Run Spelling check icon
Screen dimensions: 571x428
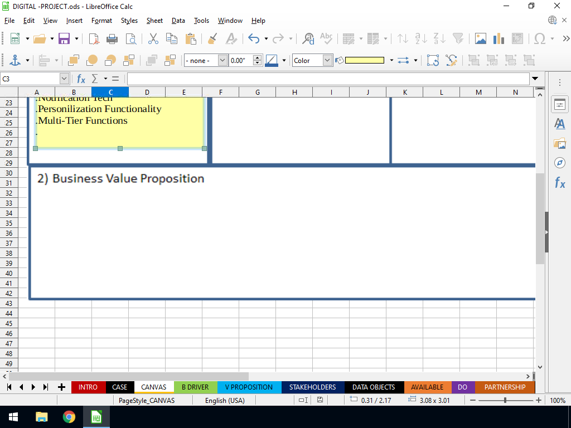326,38
